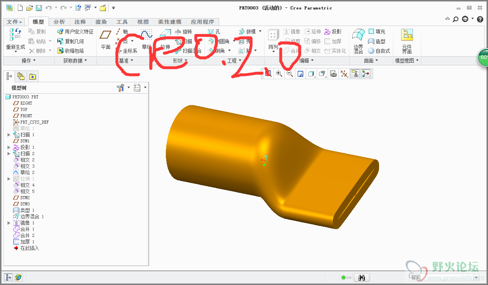Expand 镜像 1 in the model tree
This screenshot has width=488, height=285.
pos(9,223)
